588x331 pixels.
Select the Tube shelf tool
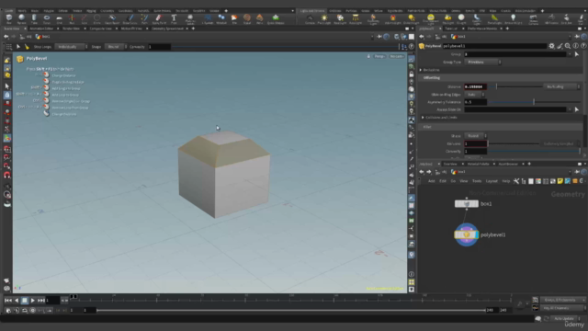34,18
